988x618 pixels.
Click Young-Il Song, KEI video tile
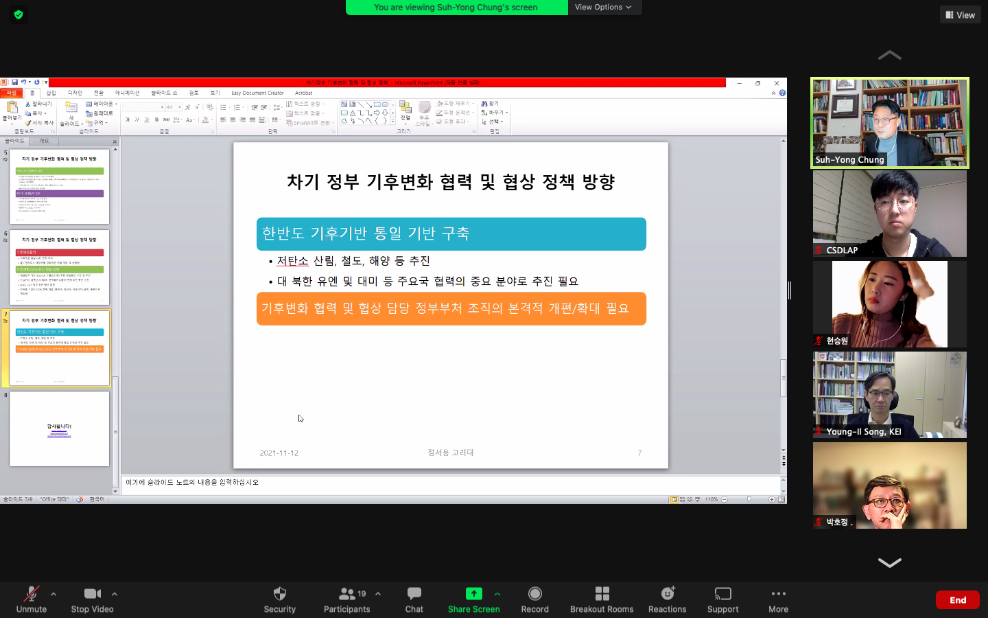click(889, 395)
